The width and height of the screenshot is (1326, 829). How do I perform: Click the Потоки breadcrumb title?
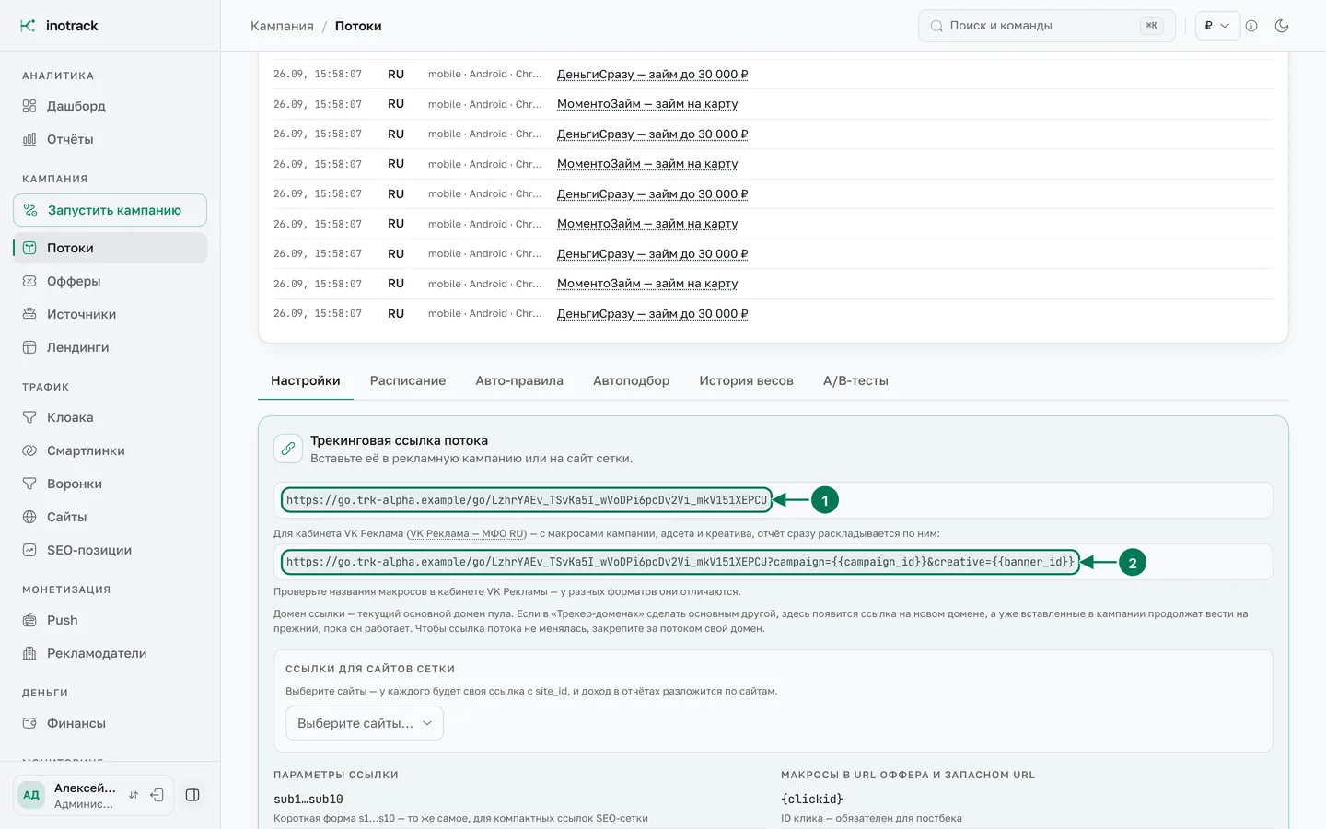point(358,26)
